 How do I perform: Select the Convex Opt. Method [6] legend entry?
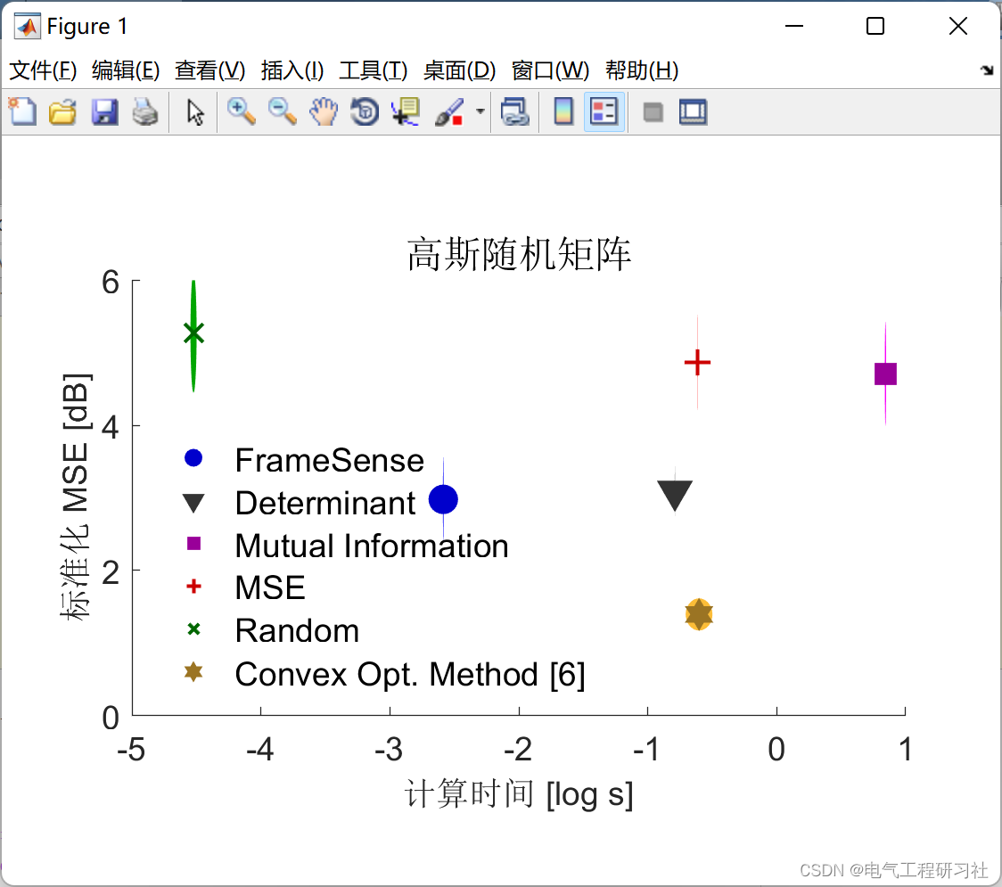(x=383, y=674)
